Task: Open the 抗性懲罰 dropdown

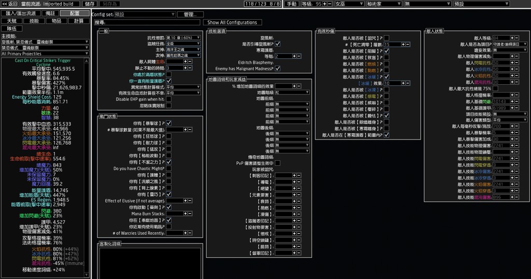Action: tap(183, 38)
